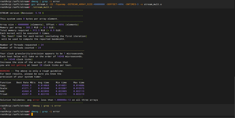The width and height of the screenshot is (235, 118).
Task: Select Triad avg time 0.022195
Action: click(x=43, y=94)
